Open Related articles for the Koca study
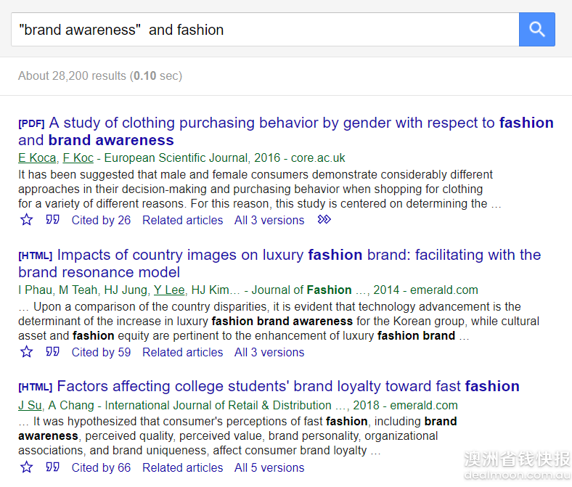572x487 pixels. [182, 221]
